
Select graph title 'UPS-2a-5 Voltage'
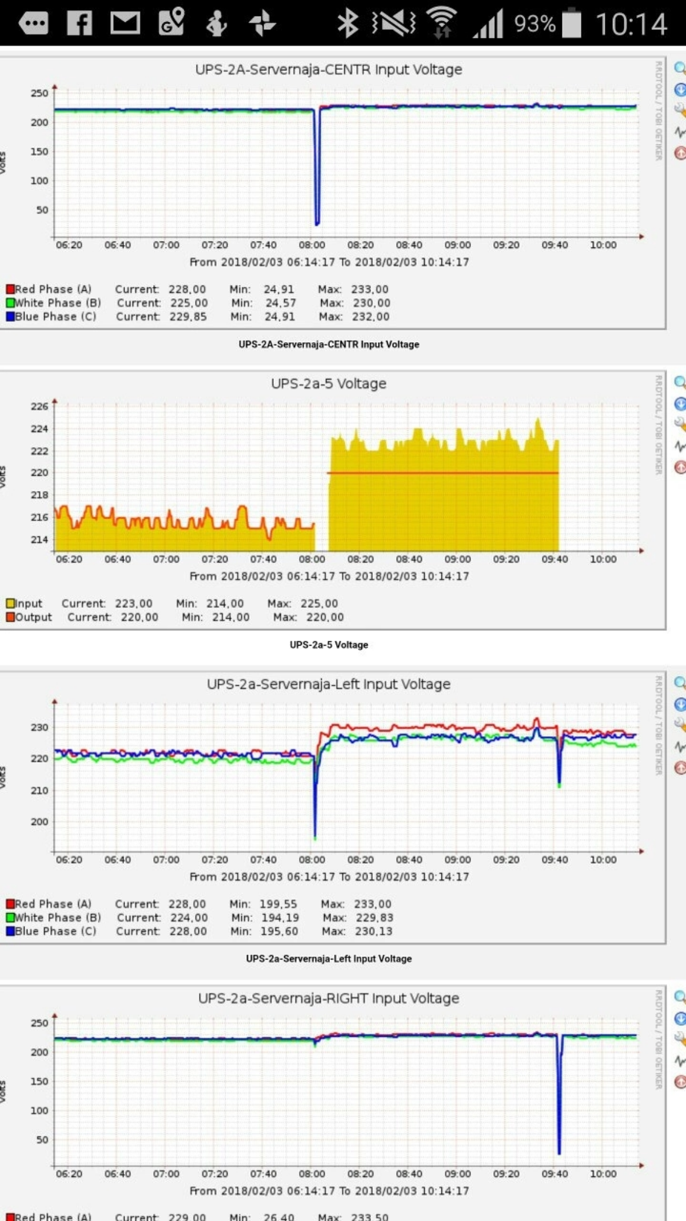329,384
